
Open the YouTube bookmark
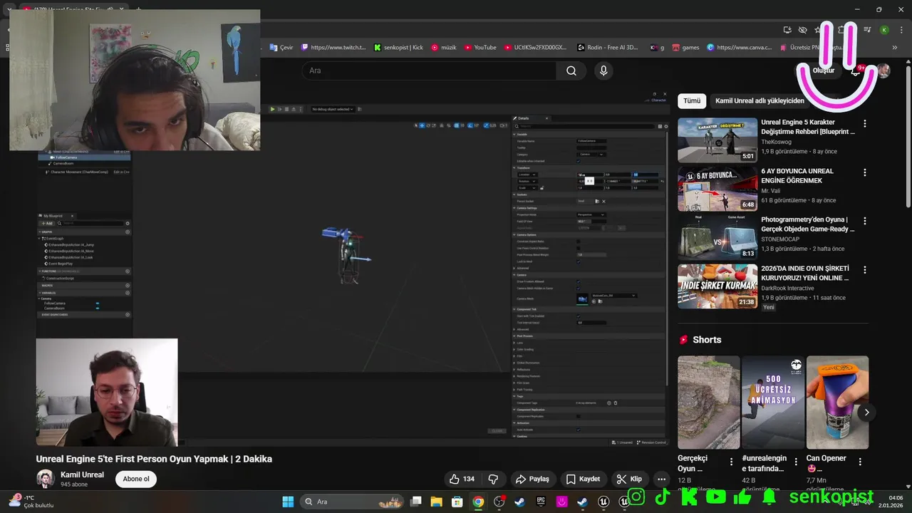click(x=480, y=48)
